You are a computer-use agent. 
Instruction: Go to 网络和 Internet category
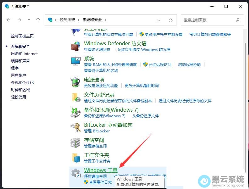tap(24, 54)
